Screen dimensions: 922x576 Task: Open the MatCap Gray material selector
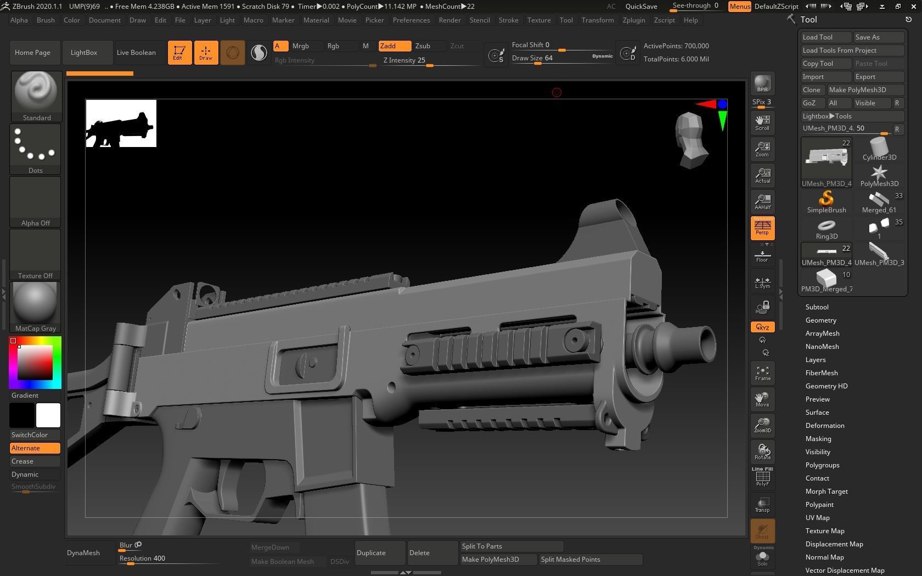tap(36, 307)
